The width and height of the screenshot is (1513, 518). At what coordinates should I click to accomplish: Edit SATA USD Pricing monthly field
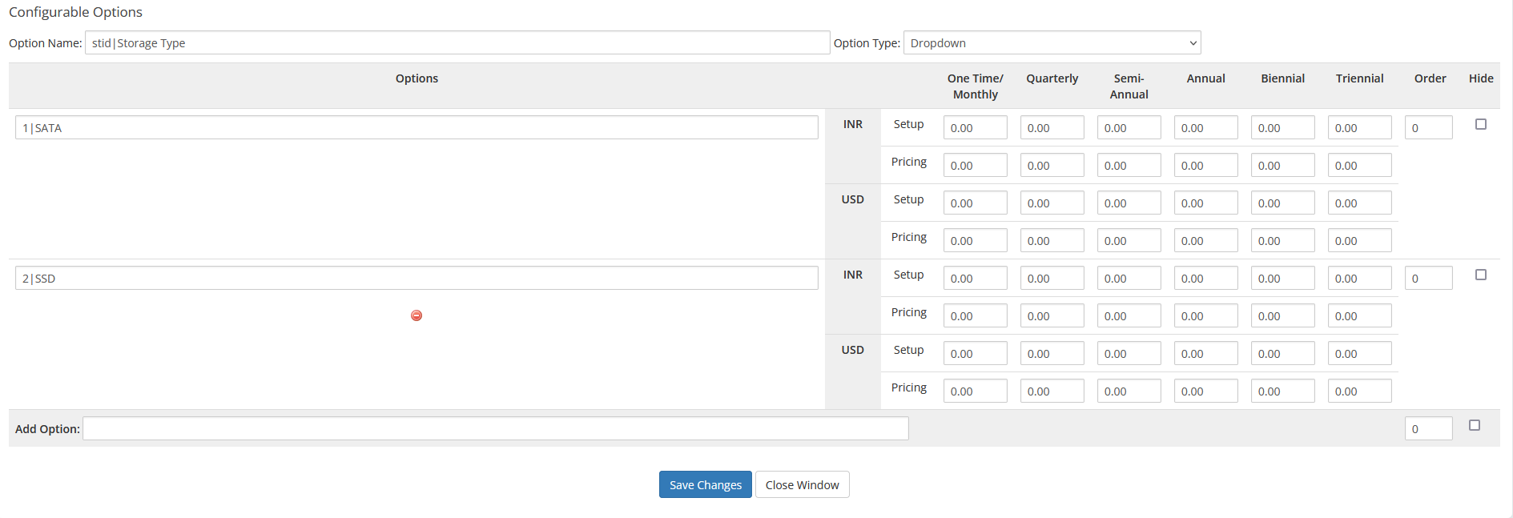tap(975, 240)
